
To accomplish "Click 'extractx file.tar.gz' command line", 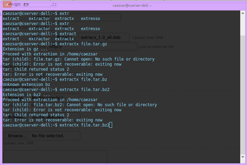I will (83, 44).
